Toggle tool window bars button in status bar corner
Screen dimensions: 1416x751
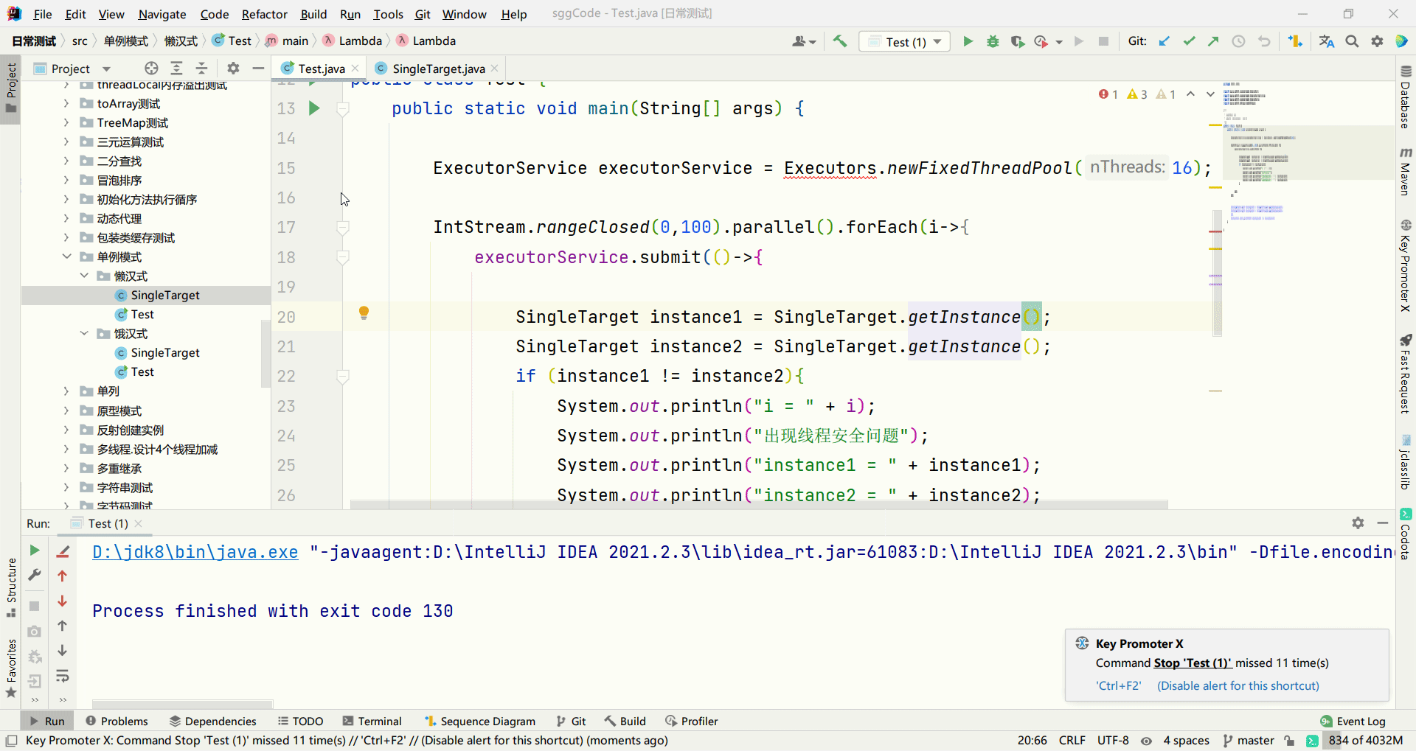pos(11,741)
